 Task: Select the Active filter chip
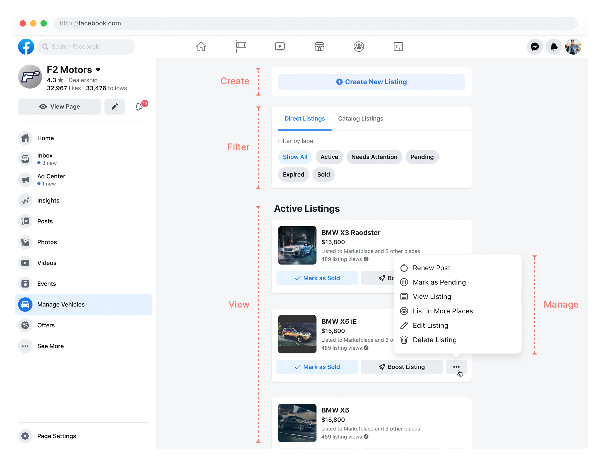pos(329,157)
